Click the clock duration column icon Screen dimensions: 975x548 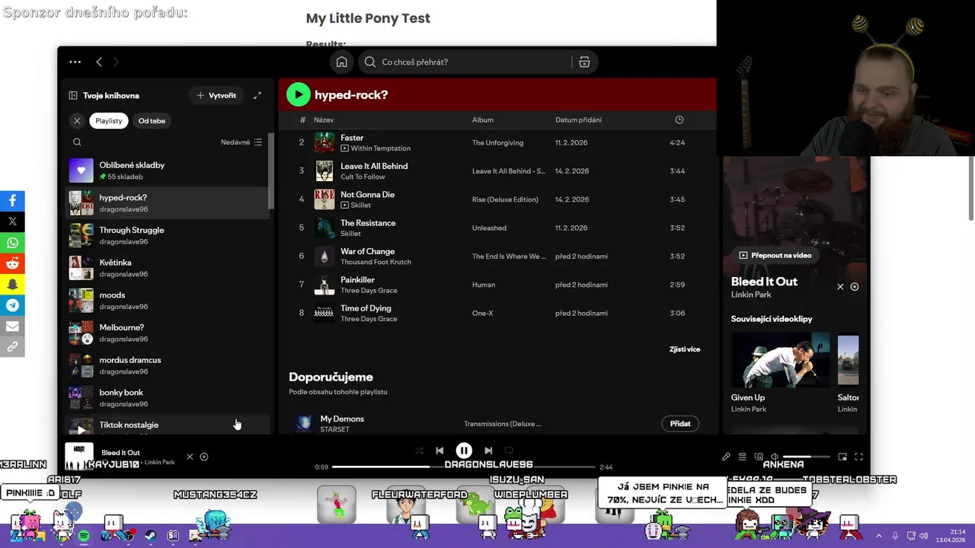click(679, 119)
